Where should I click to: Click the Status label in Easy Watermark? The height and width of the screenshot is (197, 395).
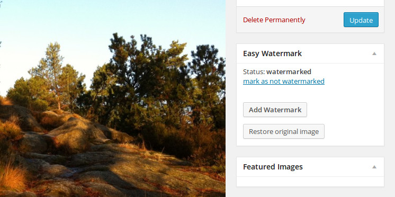[x=254, y=72]
